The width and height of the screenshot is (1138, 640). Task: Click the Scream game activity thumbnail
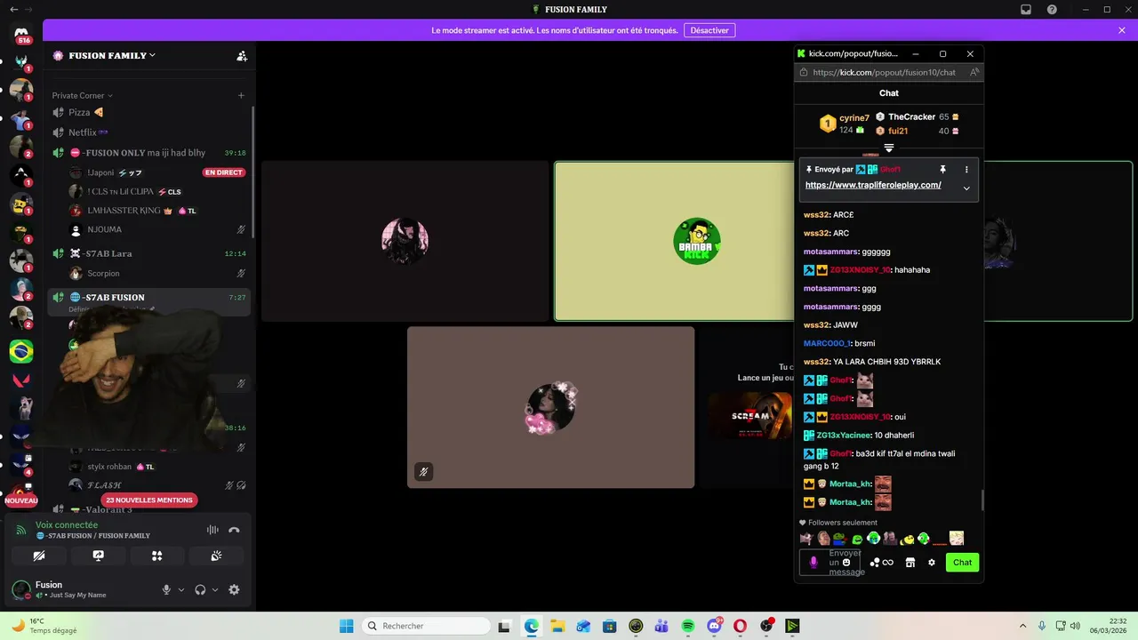pyautogui.click(x=750, y=416)
